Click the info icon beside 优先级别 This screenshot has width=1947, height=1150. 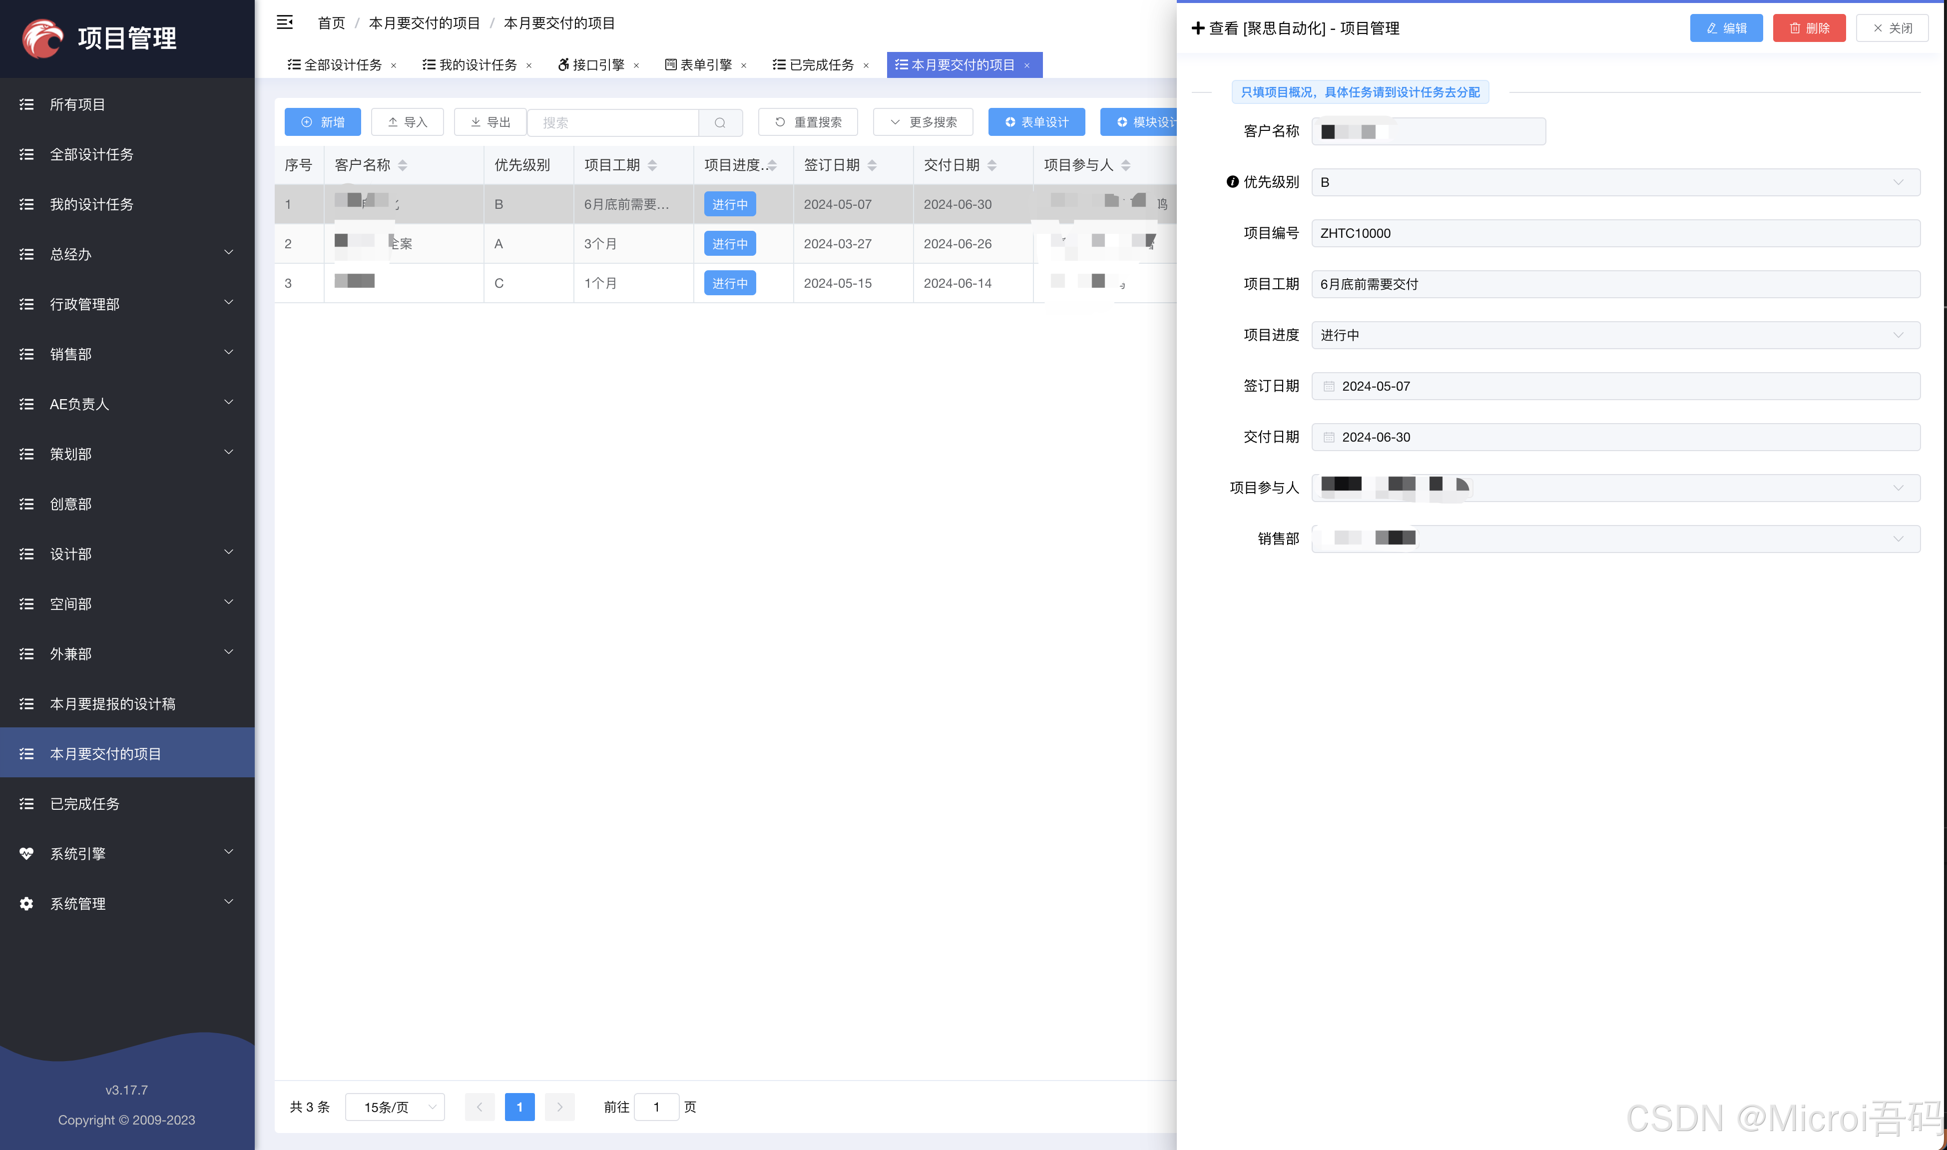click(x=1232, y=182)
